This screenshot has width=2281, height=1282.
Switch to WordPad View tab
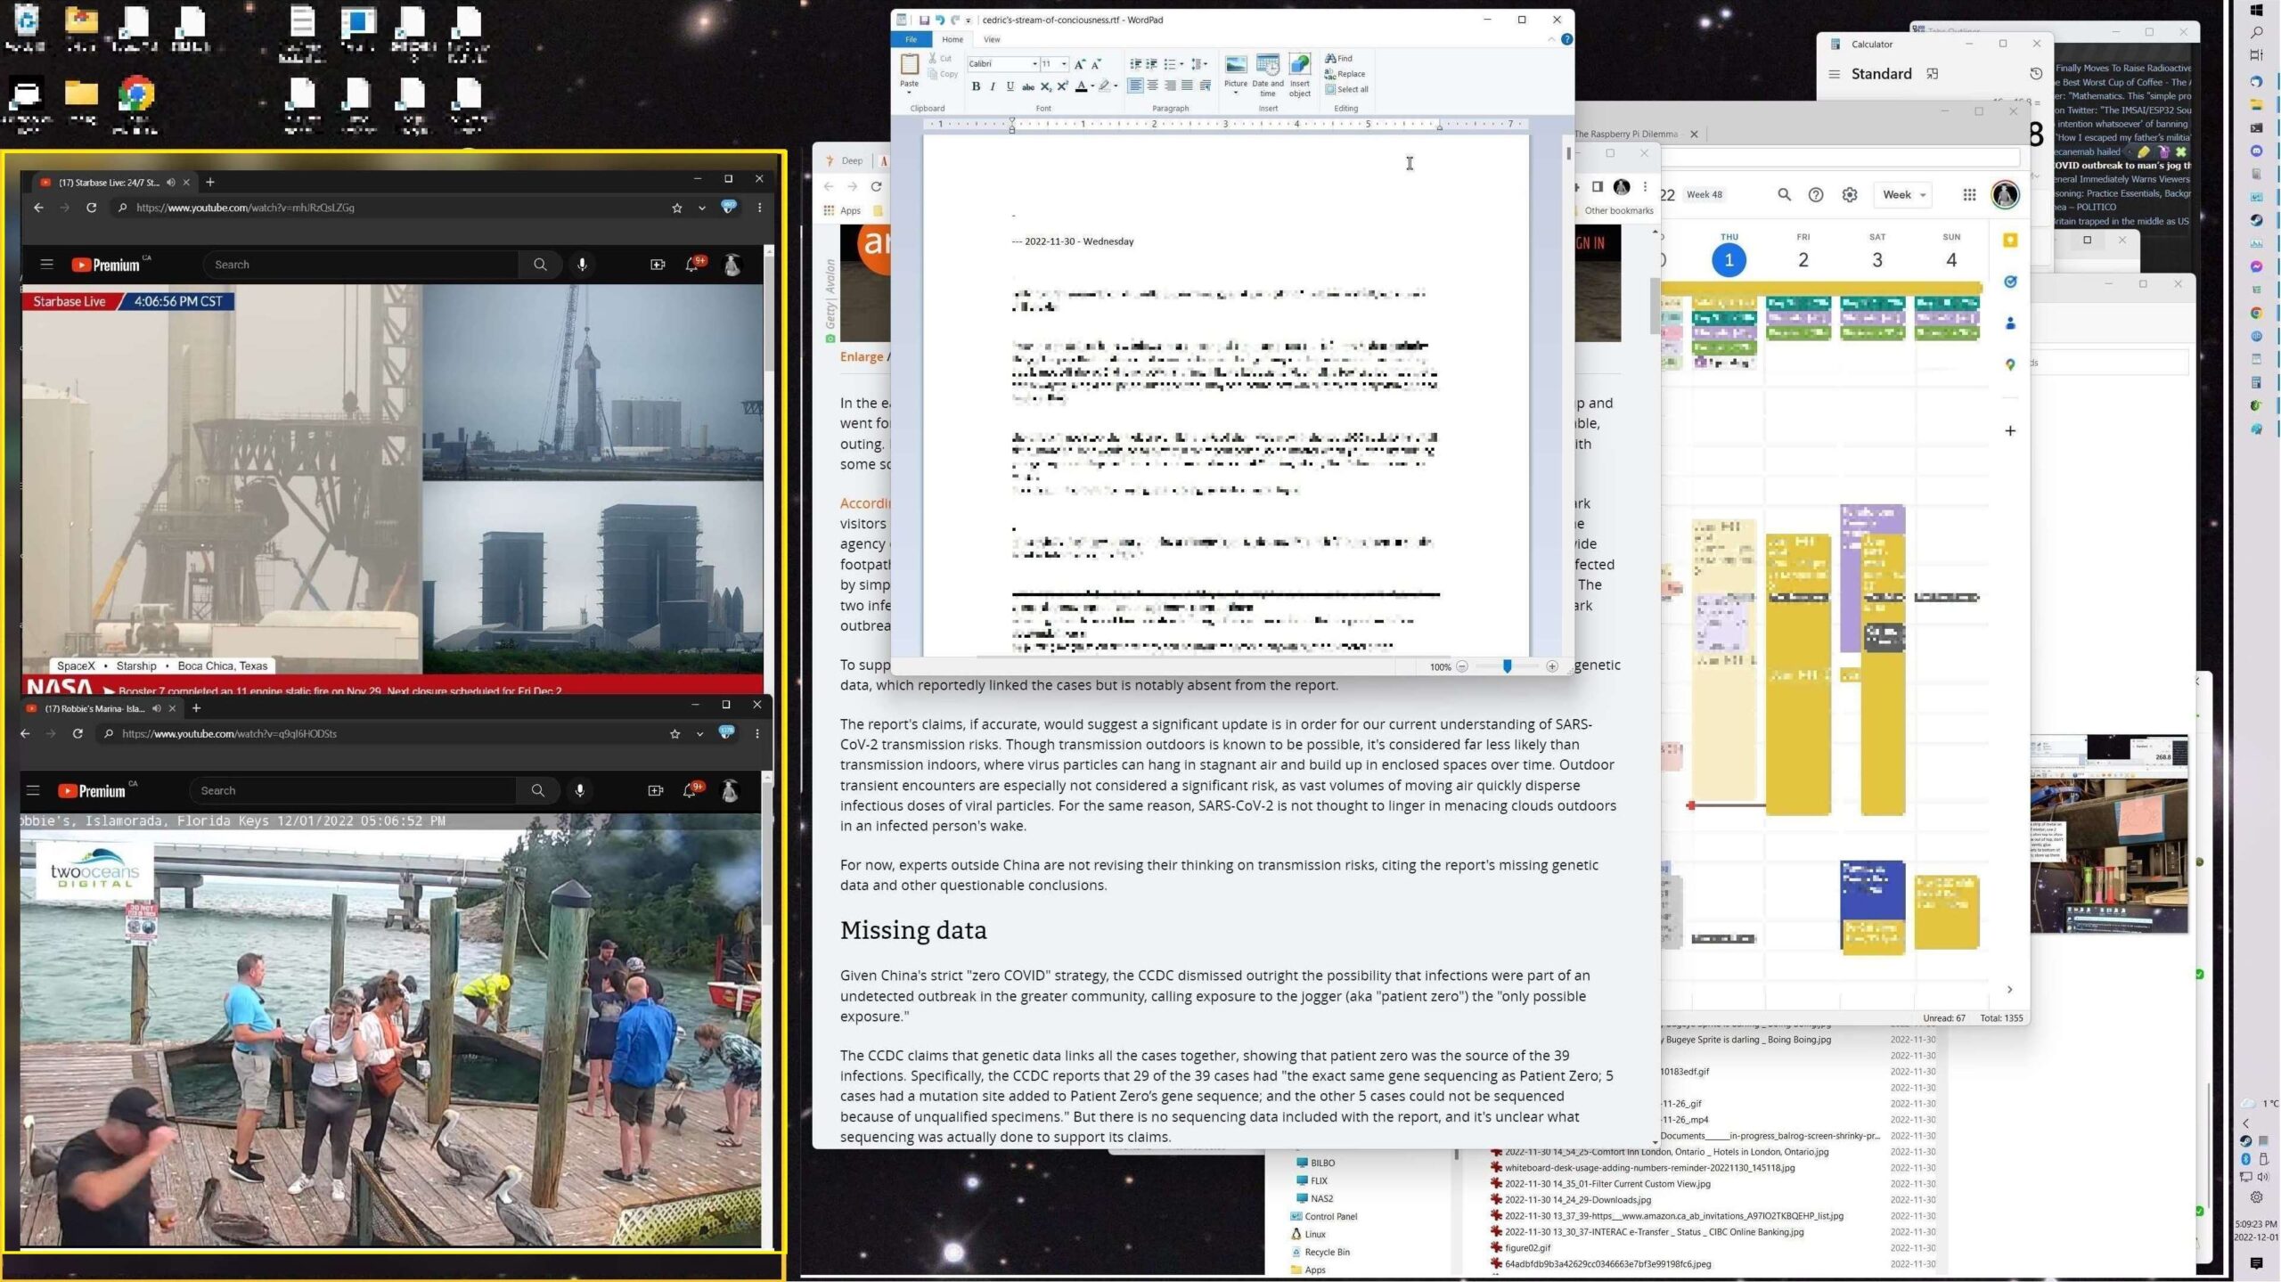coord(991,39)
